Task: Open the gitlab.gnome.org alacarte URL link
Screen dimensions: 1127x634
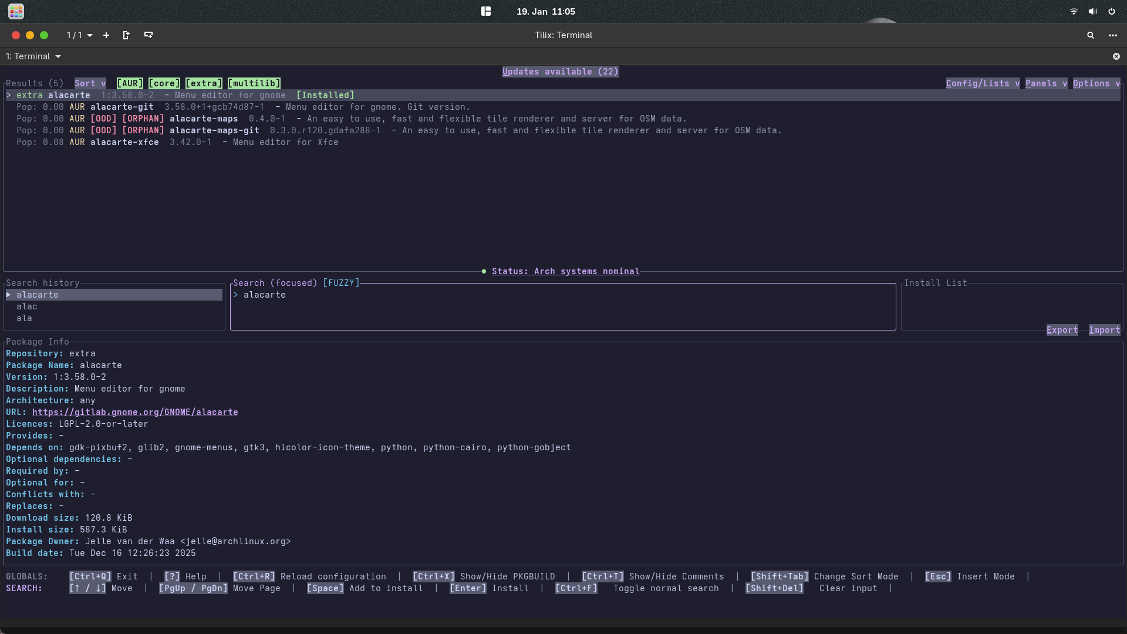Action: 135,412
